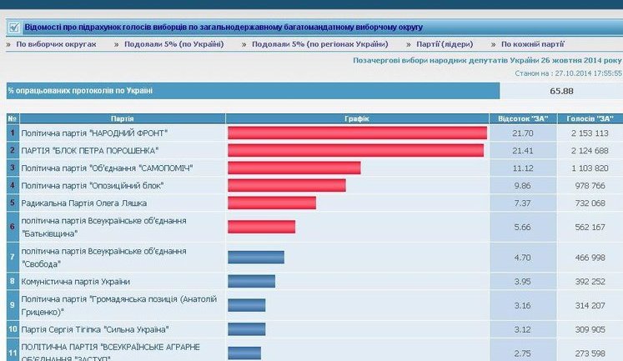The image size is (623, 361).
Task: Open 'Подолали 5% (по регіонах України)' link
Action: [x=320, y=44]
